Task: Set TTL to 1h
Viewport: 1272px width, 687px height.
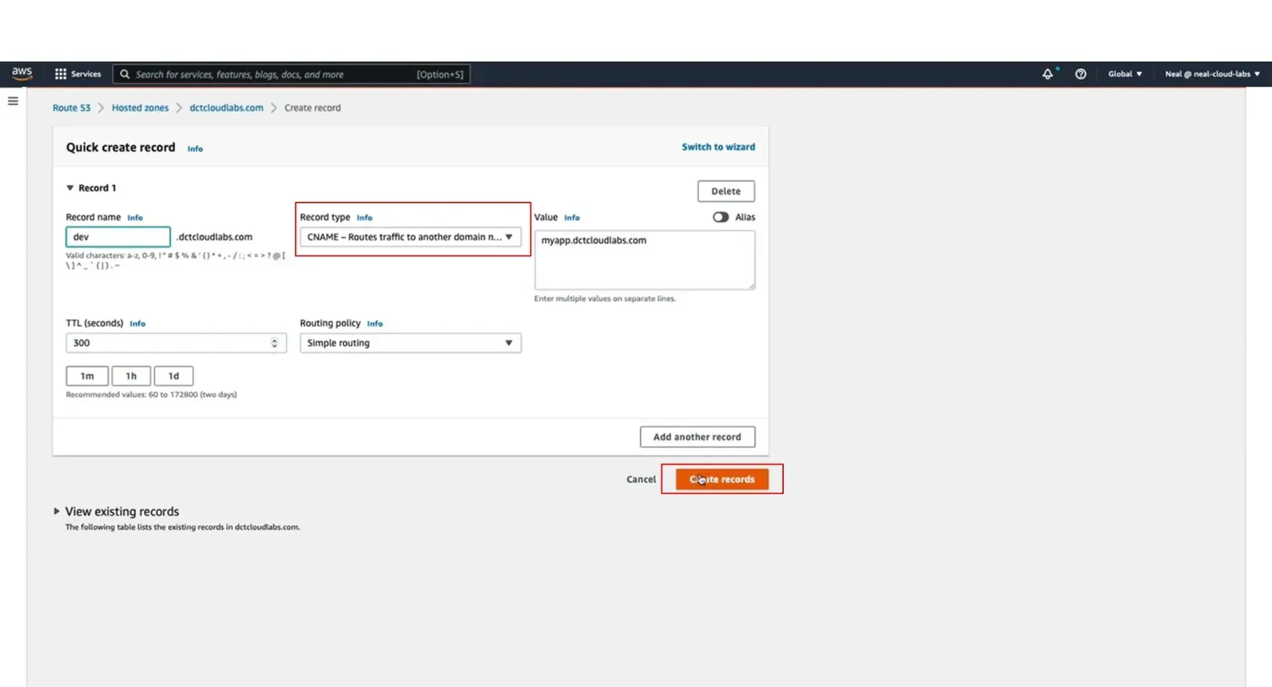Action: [131, 376]
